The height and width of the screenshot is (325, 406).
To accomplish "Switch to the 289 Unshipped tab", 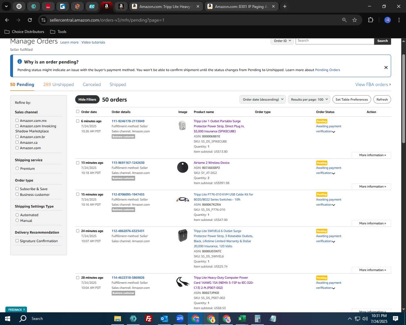I will pos(58,84).
